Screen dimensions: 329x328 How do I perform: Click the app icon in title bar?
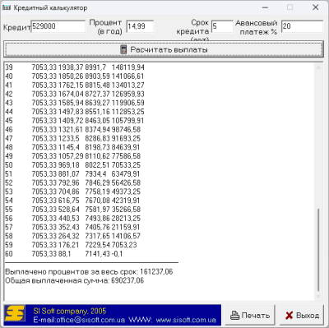click(7, 7)
